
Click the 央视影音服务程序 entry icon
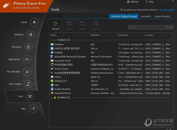(x=52, y=65)
